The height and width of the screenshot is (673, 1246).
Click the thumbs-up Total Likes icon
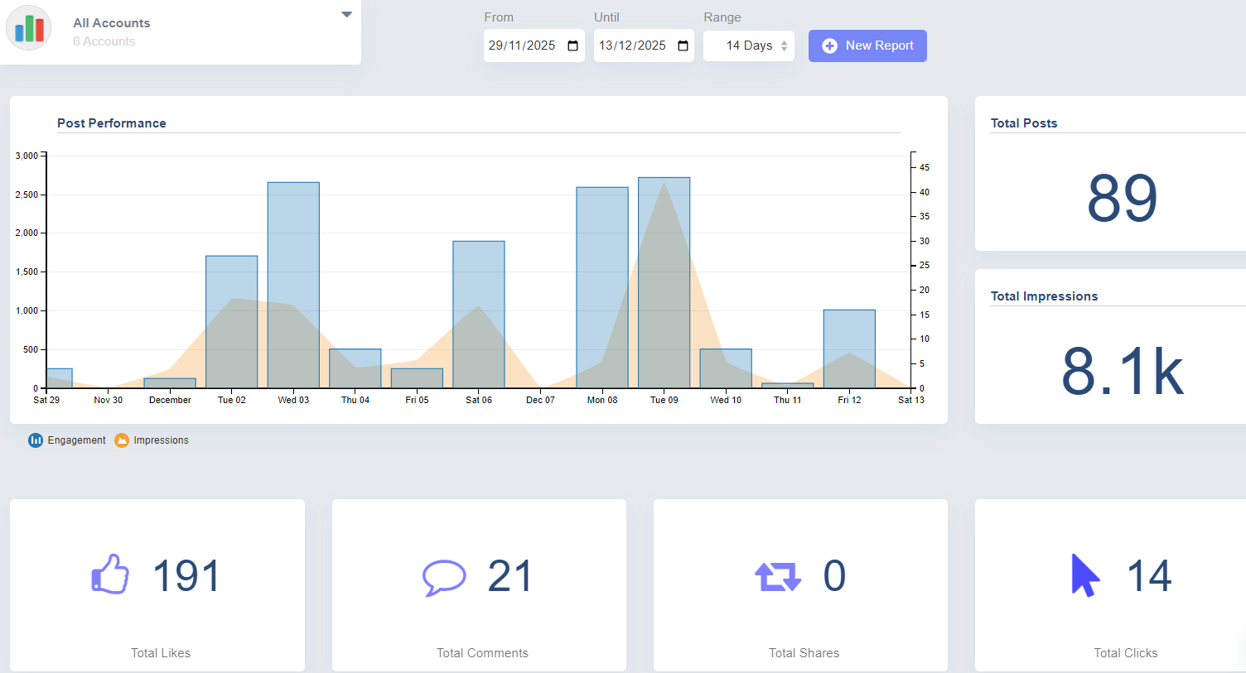[x=110, y=574]
